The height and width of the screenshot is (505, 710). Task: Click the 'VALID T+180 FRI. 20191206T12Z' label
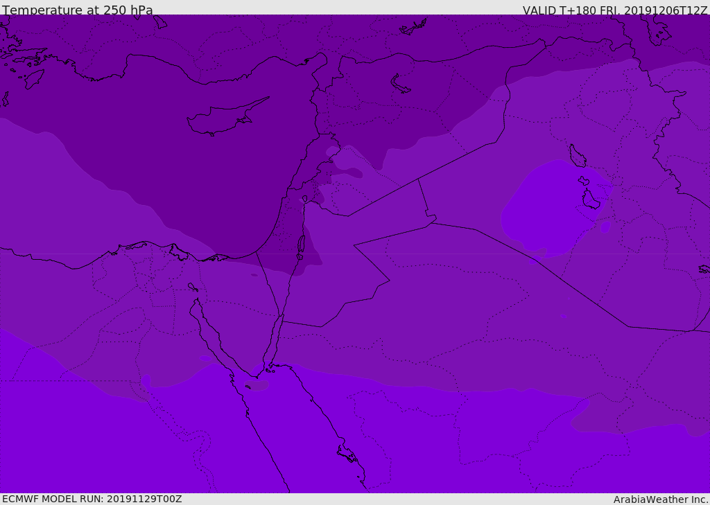(615, 10)
